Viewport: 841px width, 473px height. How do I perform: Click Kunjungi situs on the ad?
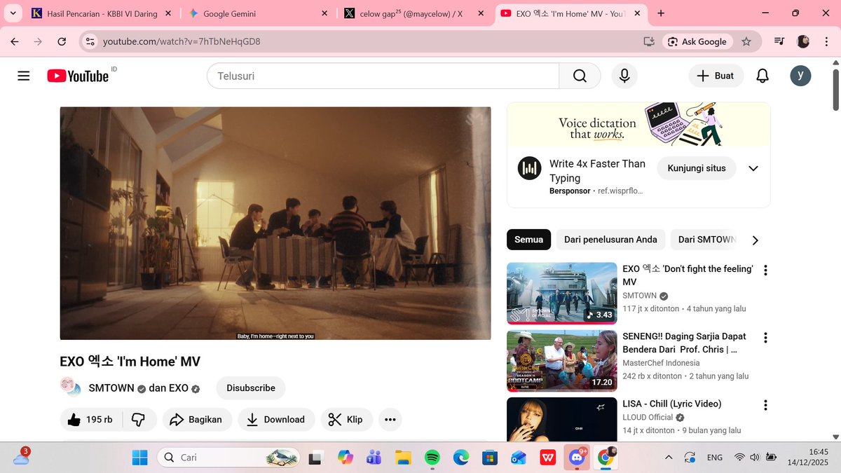(x=697, y=168)
